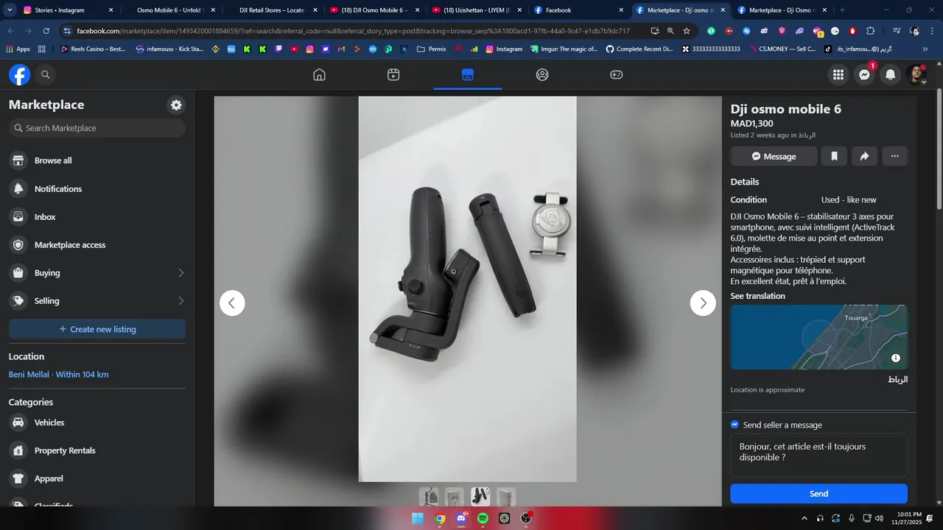The height and width of the screenshot is (530, 943).
Task: Open Marketplace access item
Action: coord(97,245)
